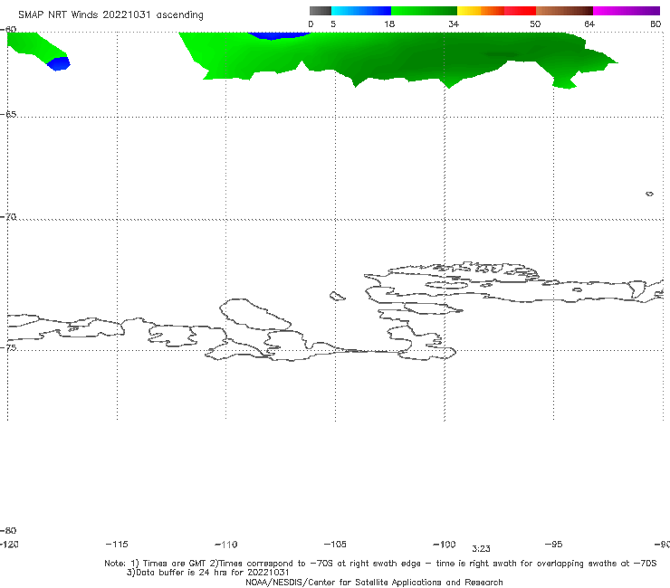670x588 pixels.
Task: Click the blue tip of the small green swath at the left
Action: click(59, 63)
